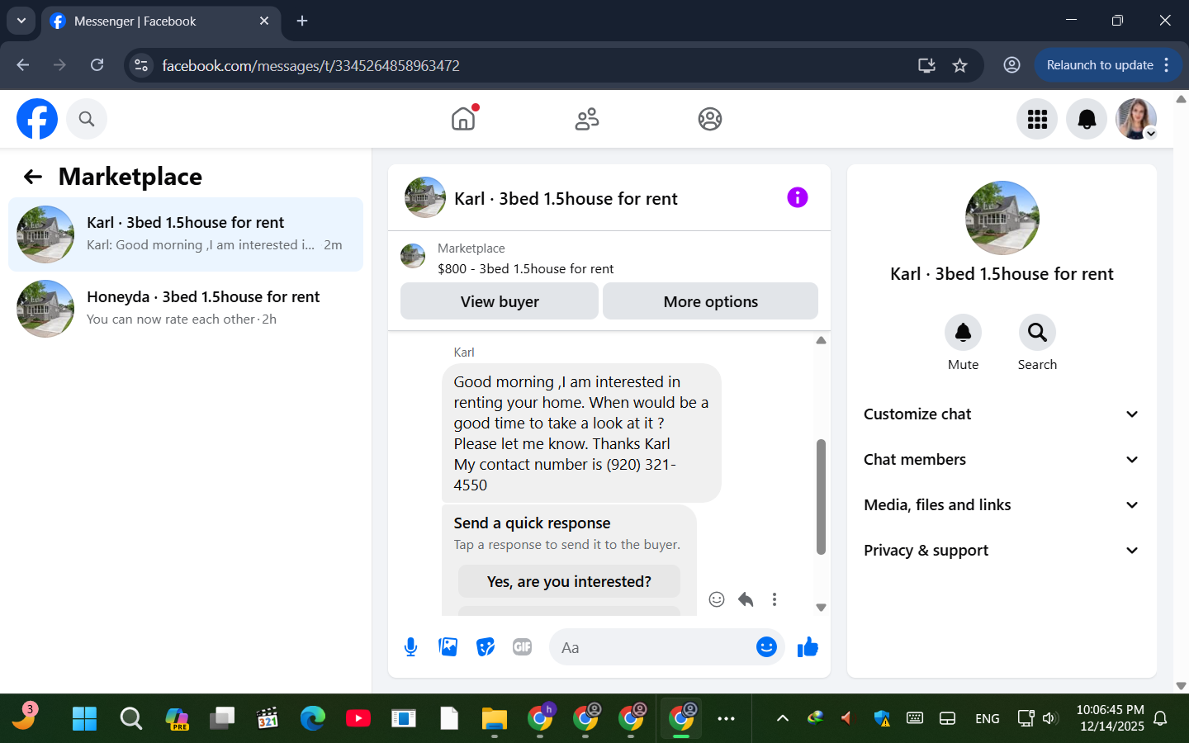The height and width of the screenshot is (743, 1189).
Task: React to Karl's message with emoji icon
Action: 717,599
